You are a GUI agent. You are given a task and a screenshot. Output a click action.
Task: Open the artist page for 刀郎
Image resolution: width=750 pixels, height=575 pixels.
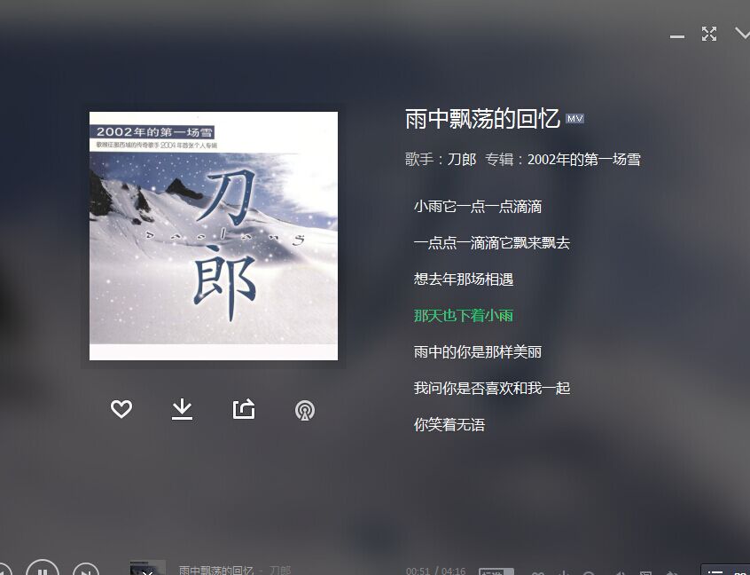[x=462, y=160]
